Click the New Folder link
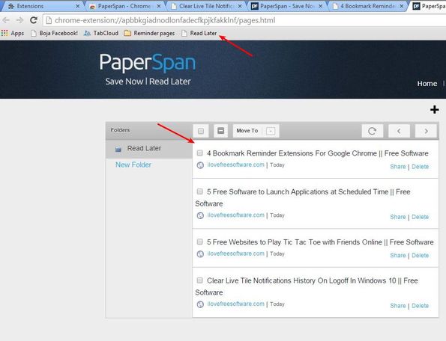 [x=133, y=165]
